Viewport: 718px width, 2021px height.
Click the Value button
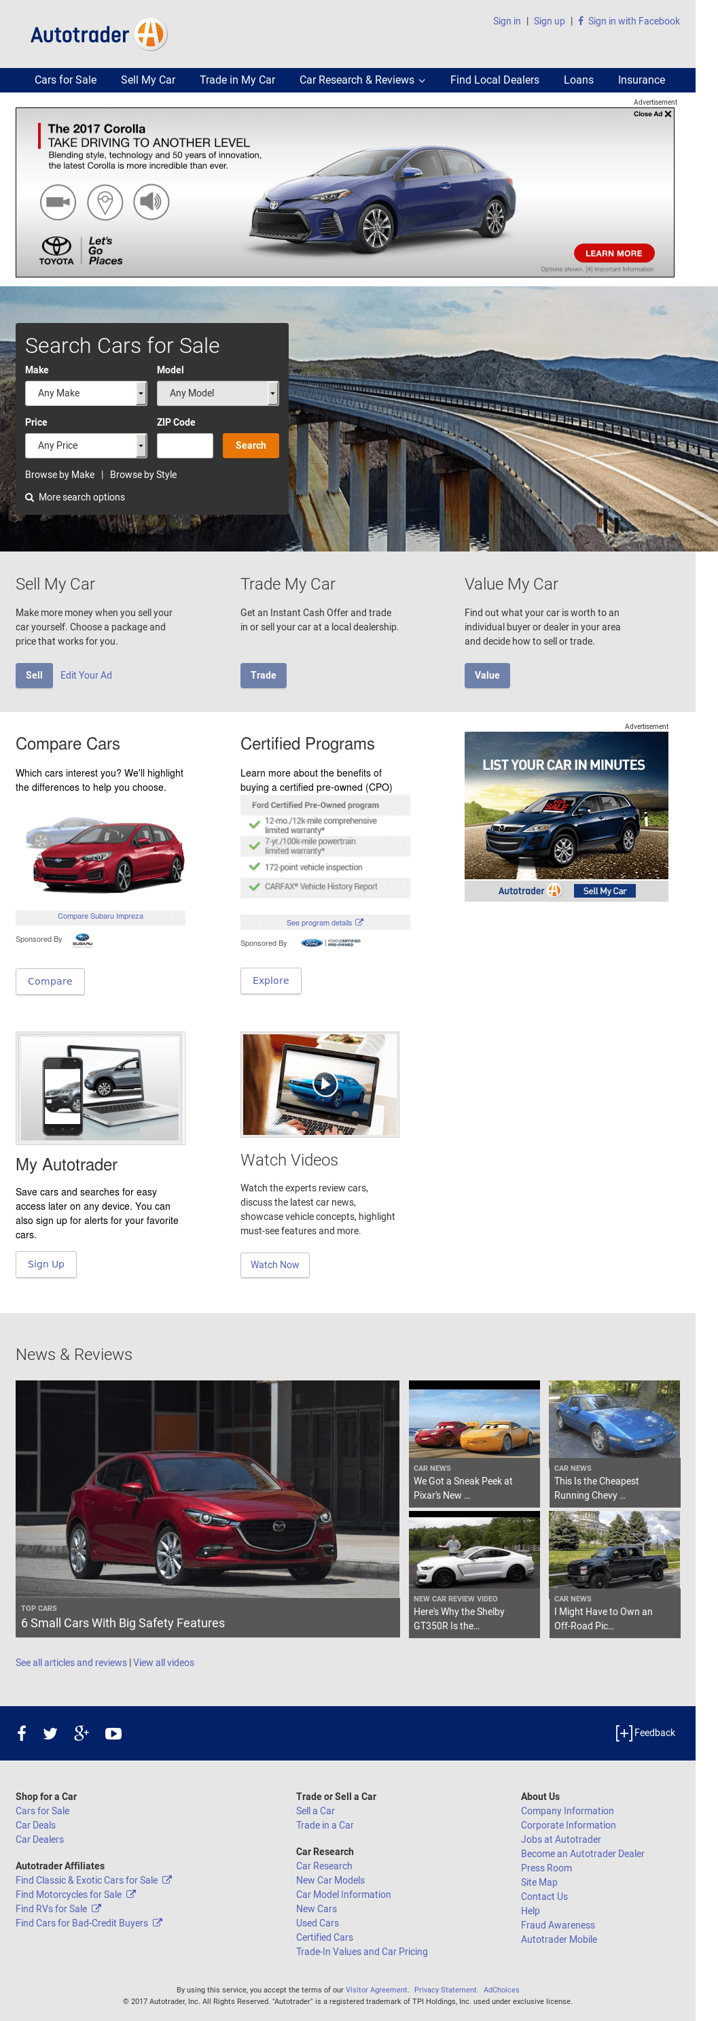pos(487,675)
